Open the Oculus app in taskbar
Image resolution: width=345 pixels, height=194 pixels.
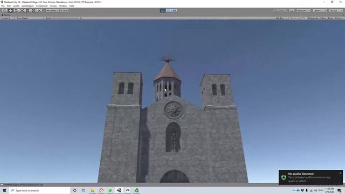point(128,190)
